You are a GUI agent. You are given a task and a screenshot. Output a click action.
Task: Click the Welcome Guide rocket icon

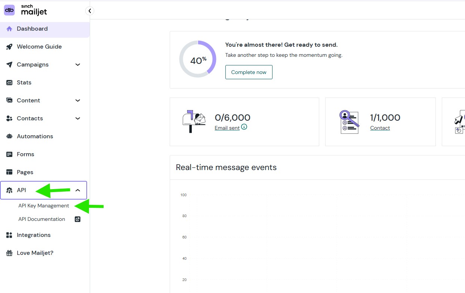[9, 47]
